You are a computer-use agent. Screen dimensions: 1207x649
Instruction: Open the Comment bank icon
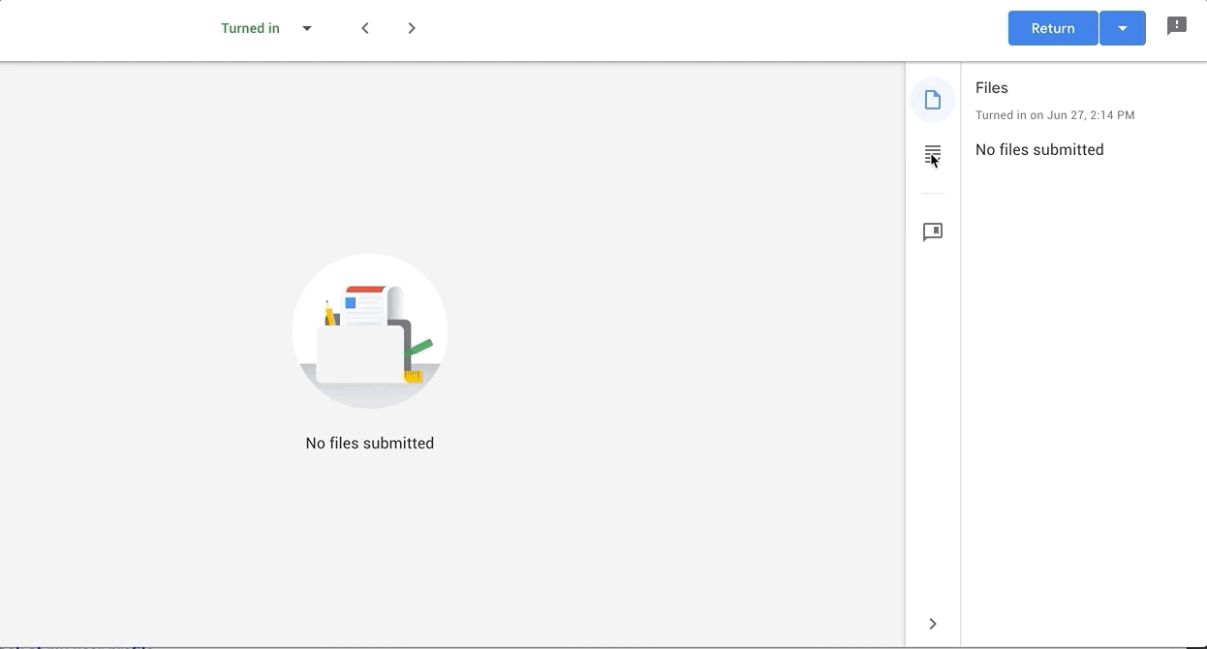click(x=932, y=232)
